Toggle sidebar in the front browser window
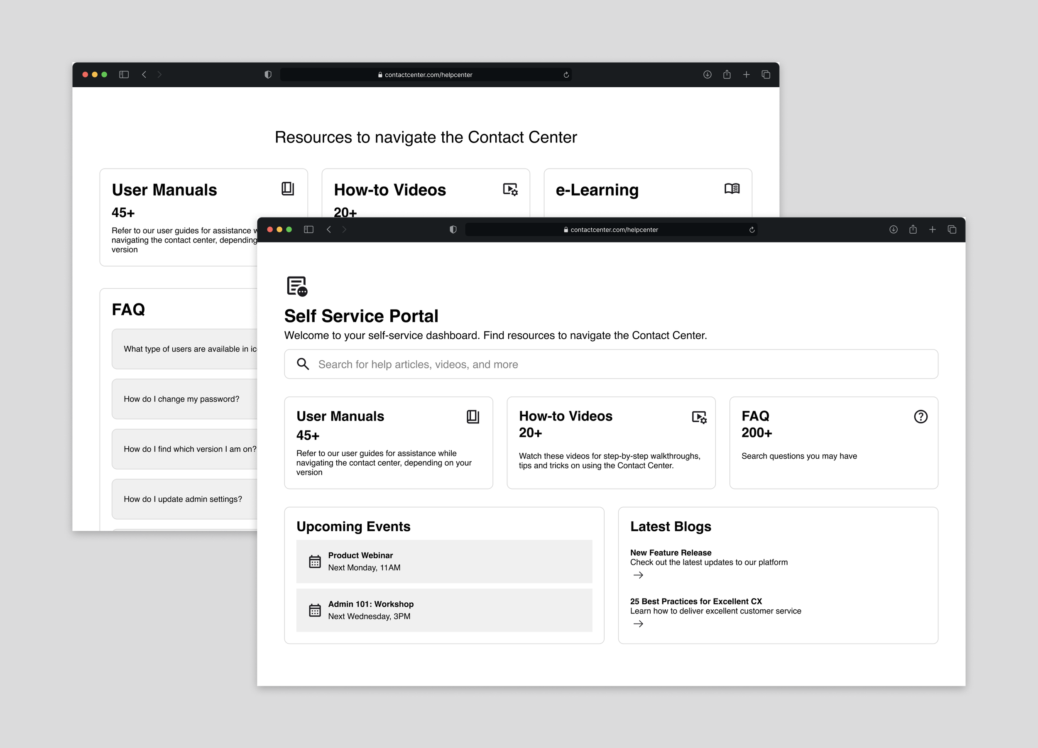Viewport: 1038px width, 748px height. (x=308, y=230)
